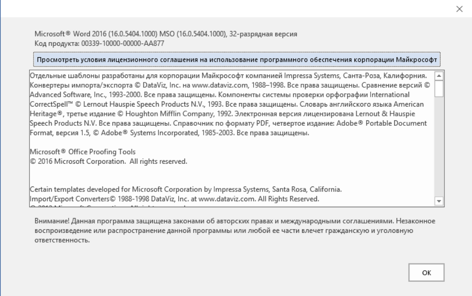The width and height of the screenshot is (472, 296).
Task: Click the 'Advanced Software, Inc., 1993-2000' line
Action: pos(219,95)
